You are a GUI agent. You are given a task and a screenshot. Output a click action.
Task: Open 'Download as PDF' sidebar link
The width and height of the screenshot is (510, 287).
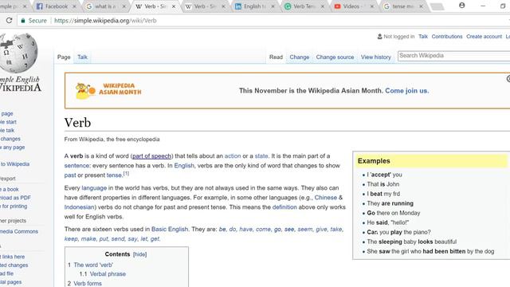(x=15, y=198)
